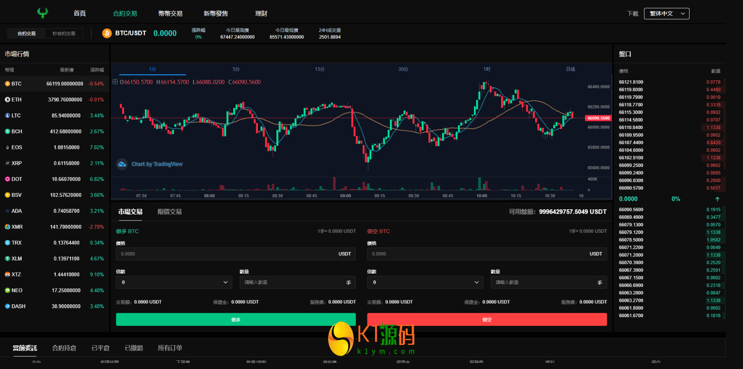Open the long-side 倍數 leverage dropdown

pyautogui.click(x=174, y=282)
